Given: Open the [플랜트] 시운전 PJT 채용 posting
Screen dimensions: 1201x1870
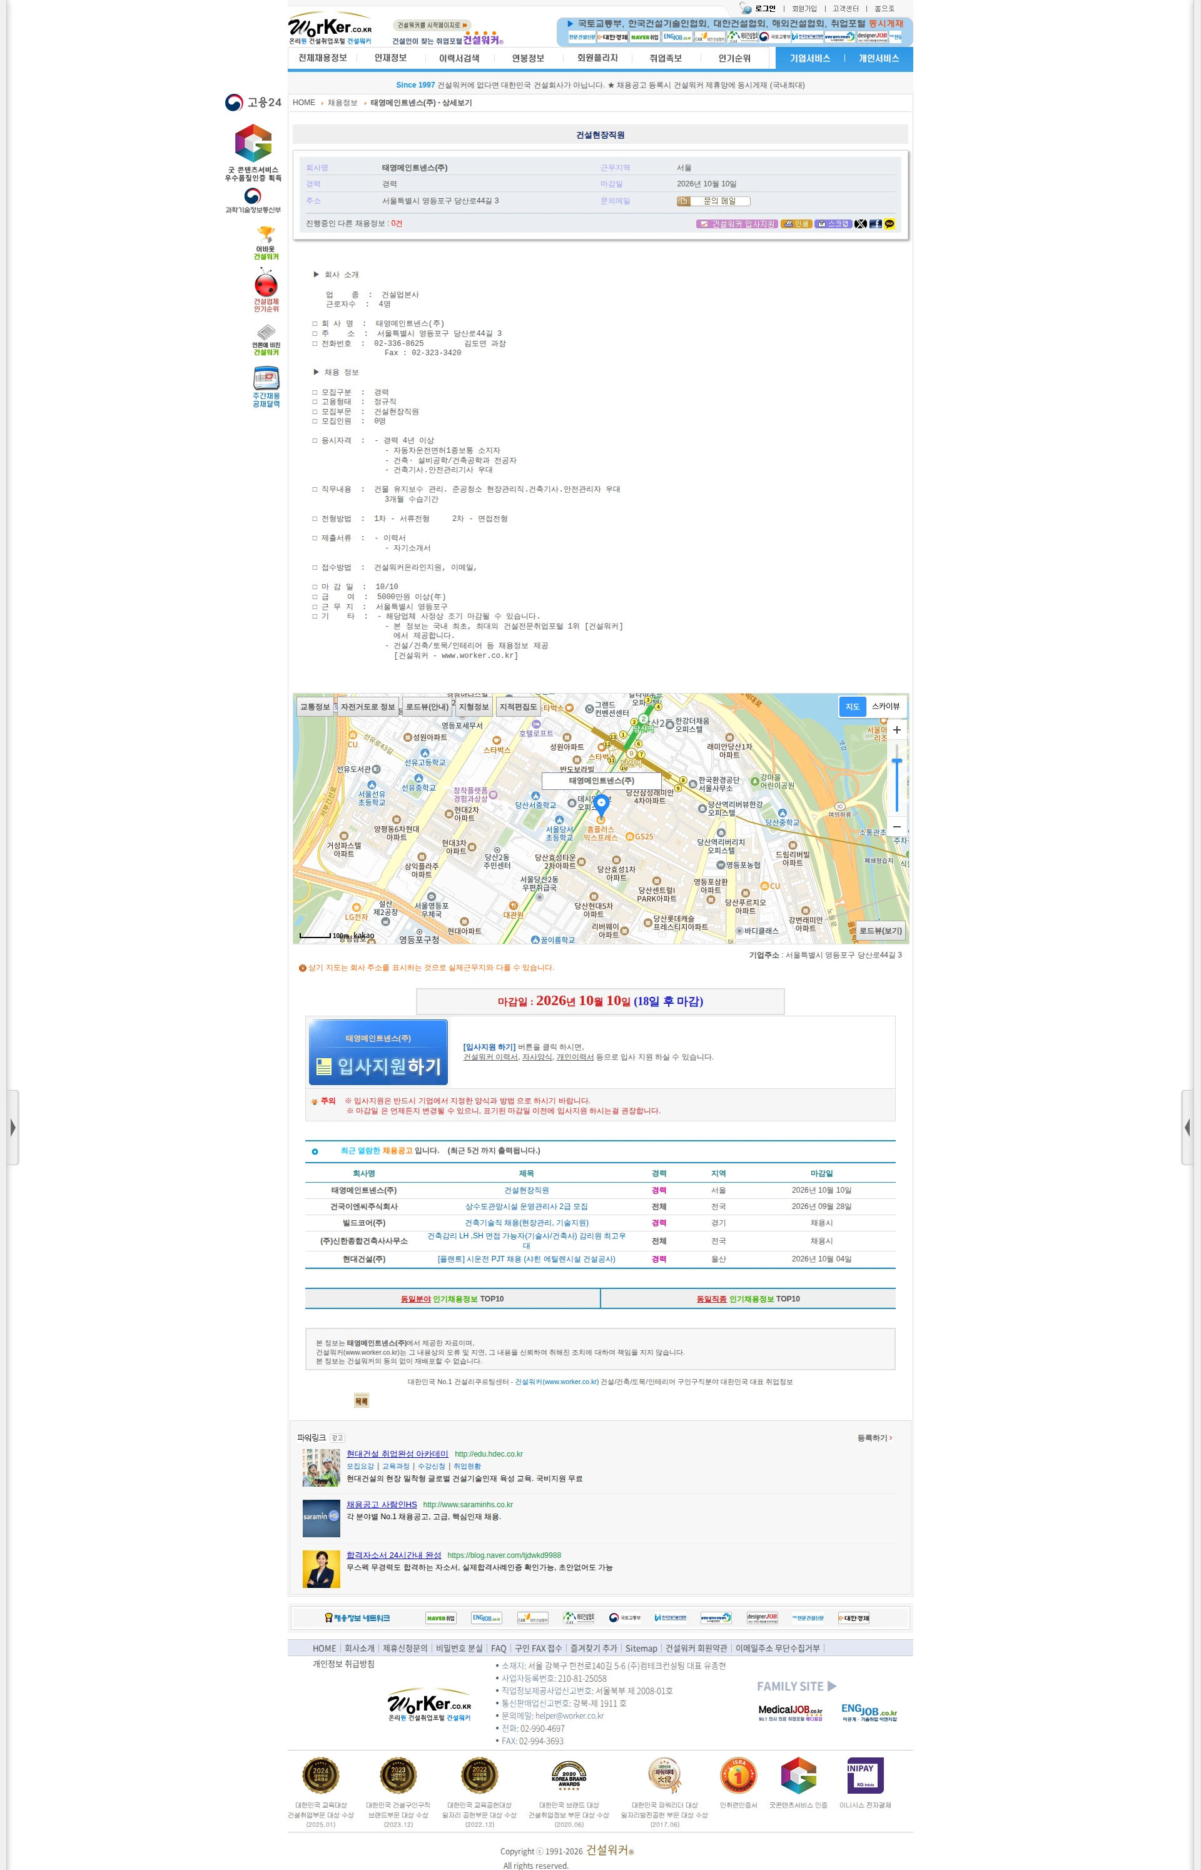Looking at the screenshot, I should click(x=527, y=1259).
